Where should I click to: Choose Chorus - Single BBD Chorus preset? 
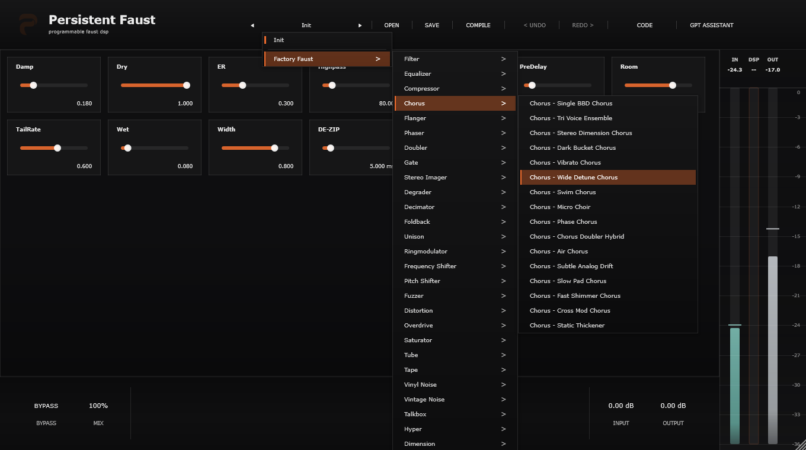608,104
